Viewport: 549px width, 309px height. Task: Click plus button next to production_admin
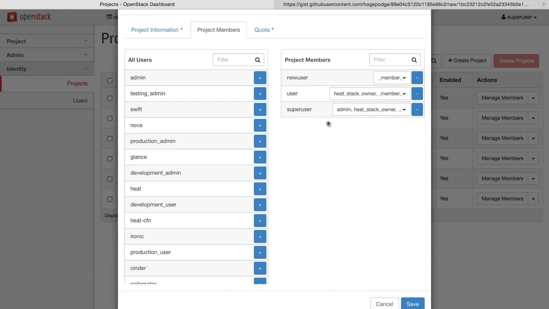tap(260, 141)
